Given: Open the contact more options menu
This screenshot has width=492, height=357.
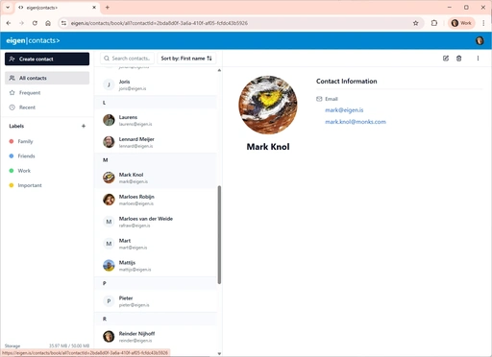Looking at the screenshot, I should (478, 59).
